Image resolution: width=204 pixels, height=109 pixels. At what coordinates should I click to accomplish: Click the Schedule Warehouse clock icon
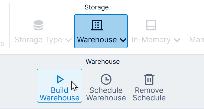[106, 79]
